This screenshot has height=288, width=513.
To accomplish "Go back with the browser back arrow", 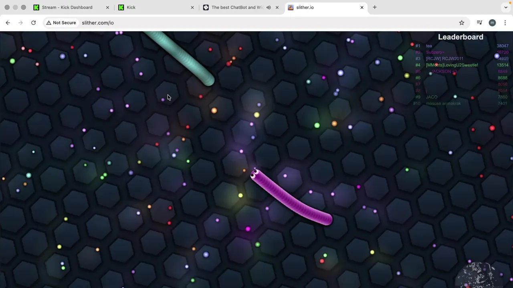I will point(8,23).
